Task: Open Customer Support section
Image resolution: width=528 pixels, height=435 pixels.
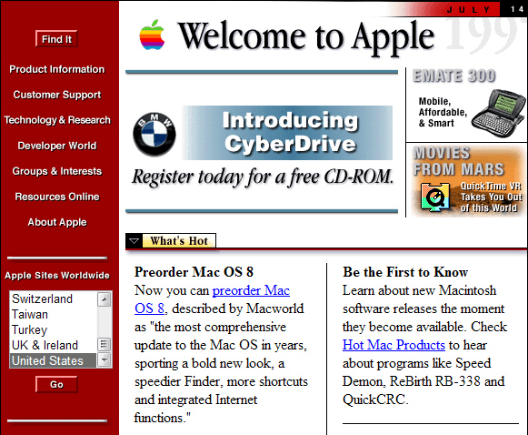Action: [x=57, y=95]
